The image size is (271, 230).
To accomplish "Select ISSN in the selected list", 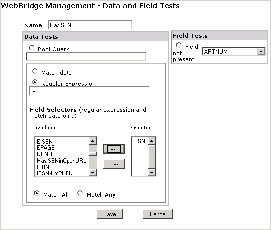I will [139, 141].
